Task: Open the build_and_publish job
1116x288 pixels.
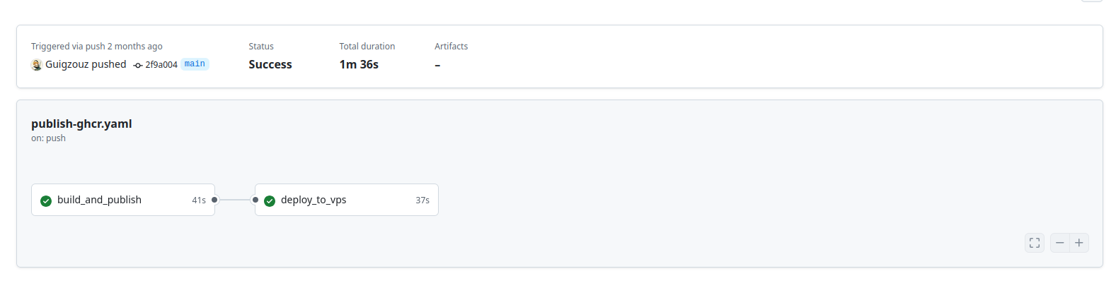Action: coord(99,200)
